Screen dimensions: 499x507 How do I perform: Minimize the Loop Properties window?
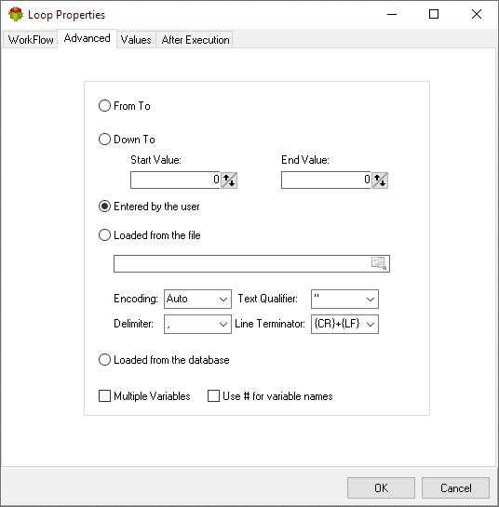pos(392,14)
